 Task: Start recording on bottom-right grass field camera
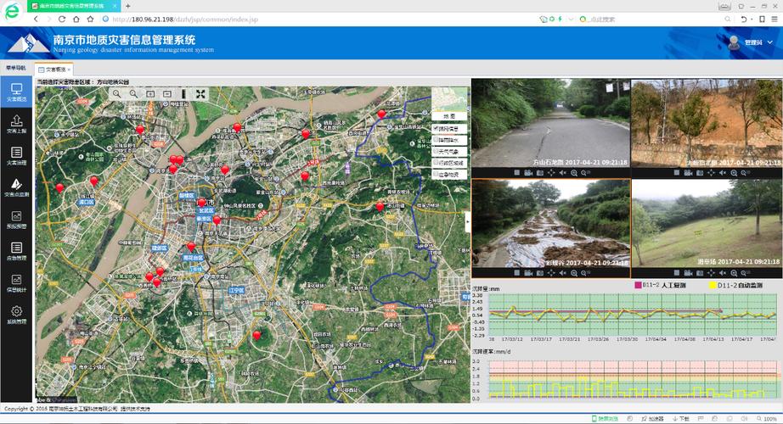688,273
